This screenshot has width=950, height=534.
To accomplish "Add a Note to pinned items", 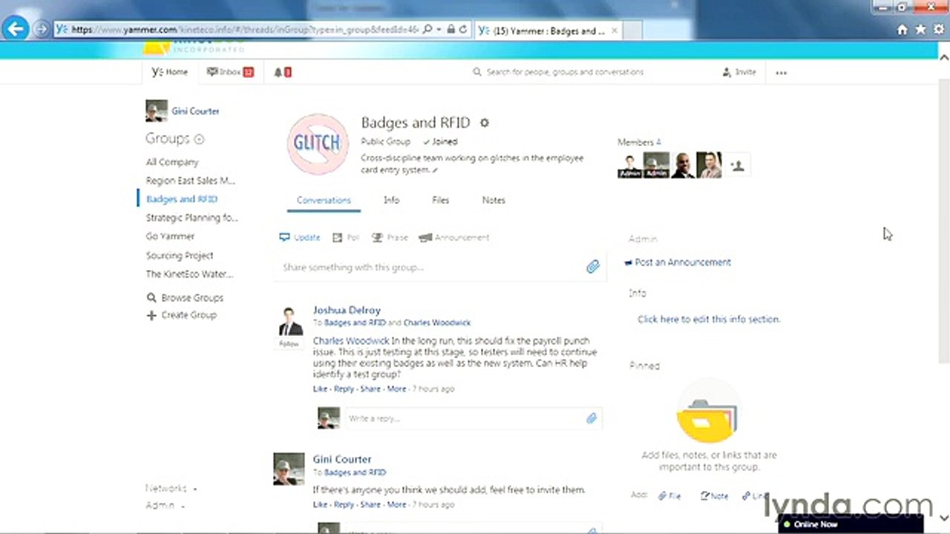I will coord(715,495).
